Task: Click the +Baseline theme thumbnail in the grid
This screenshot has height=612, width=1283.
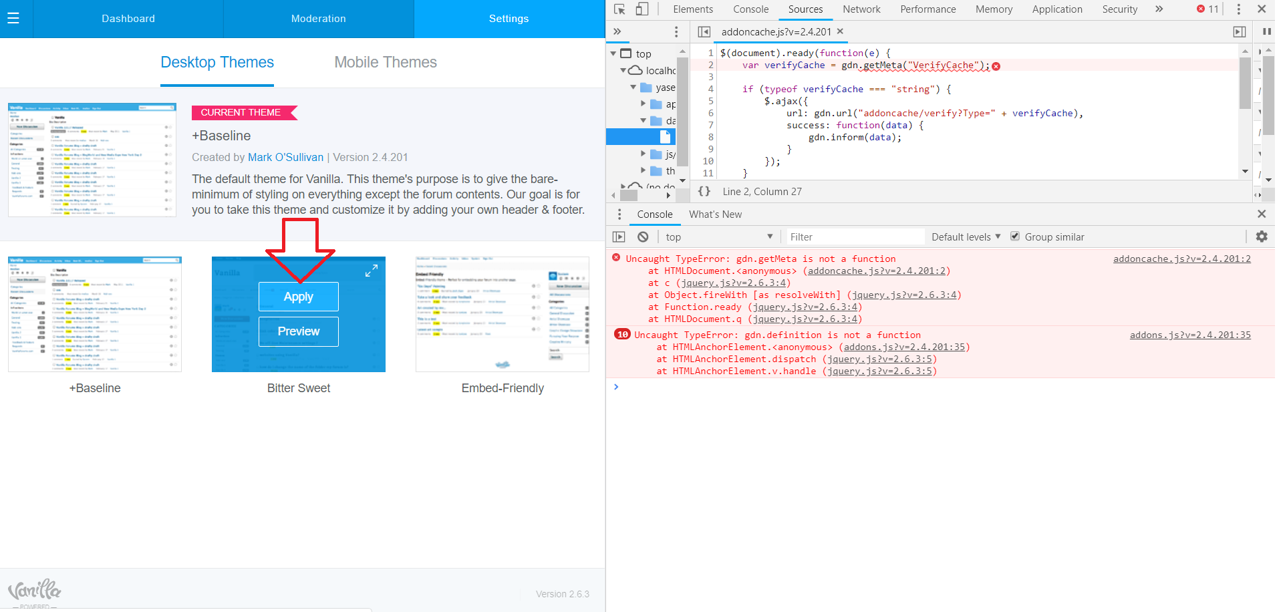Action: [95, 314]
